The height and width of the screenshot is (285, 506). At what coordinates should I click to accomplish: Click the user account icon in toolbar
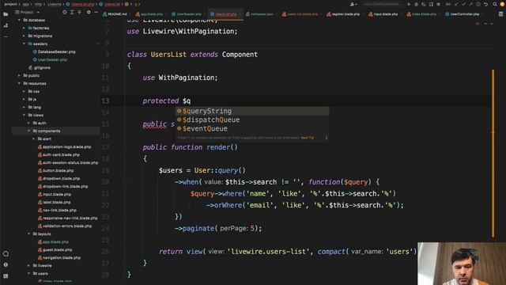(x=353, y=4)
